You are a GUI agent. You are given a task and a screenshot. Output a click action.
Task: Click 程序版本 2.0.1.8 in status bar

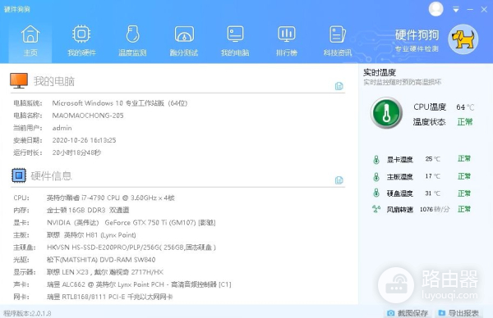pyautogui.click(x=27, y=313)
